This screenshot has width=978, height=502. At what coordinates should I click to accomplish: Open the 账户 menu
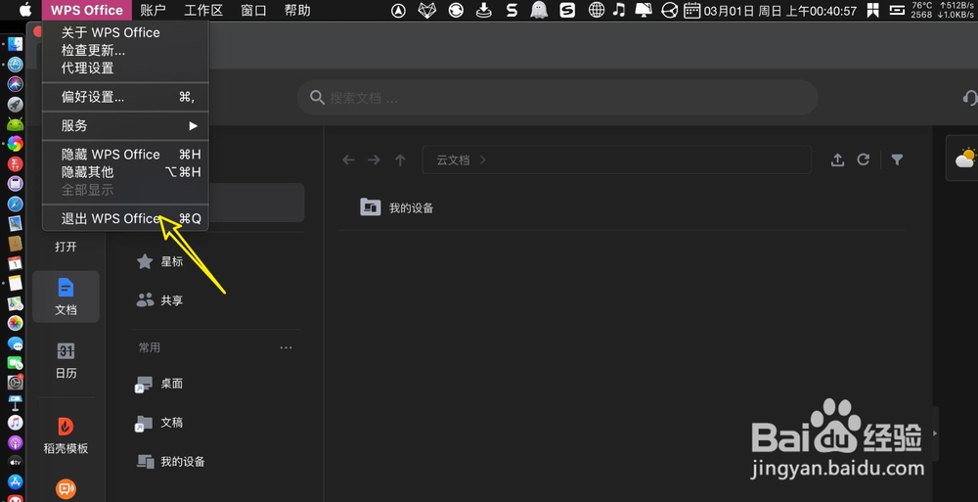(x=153, y=10)
